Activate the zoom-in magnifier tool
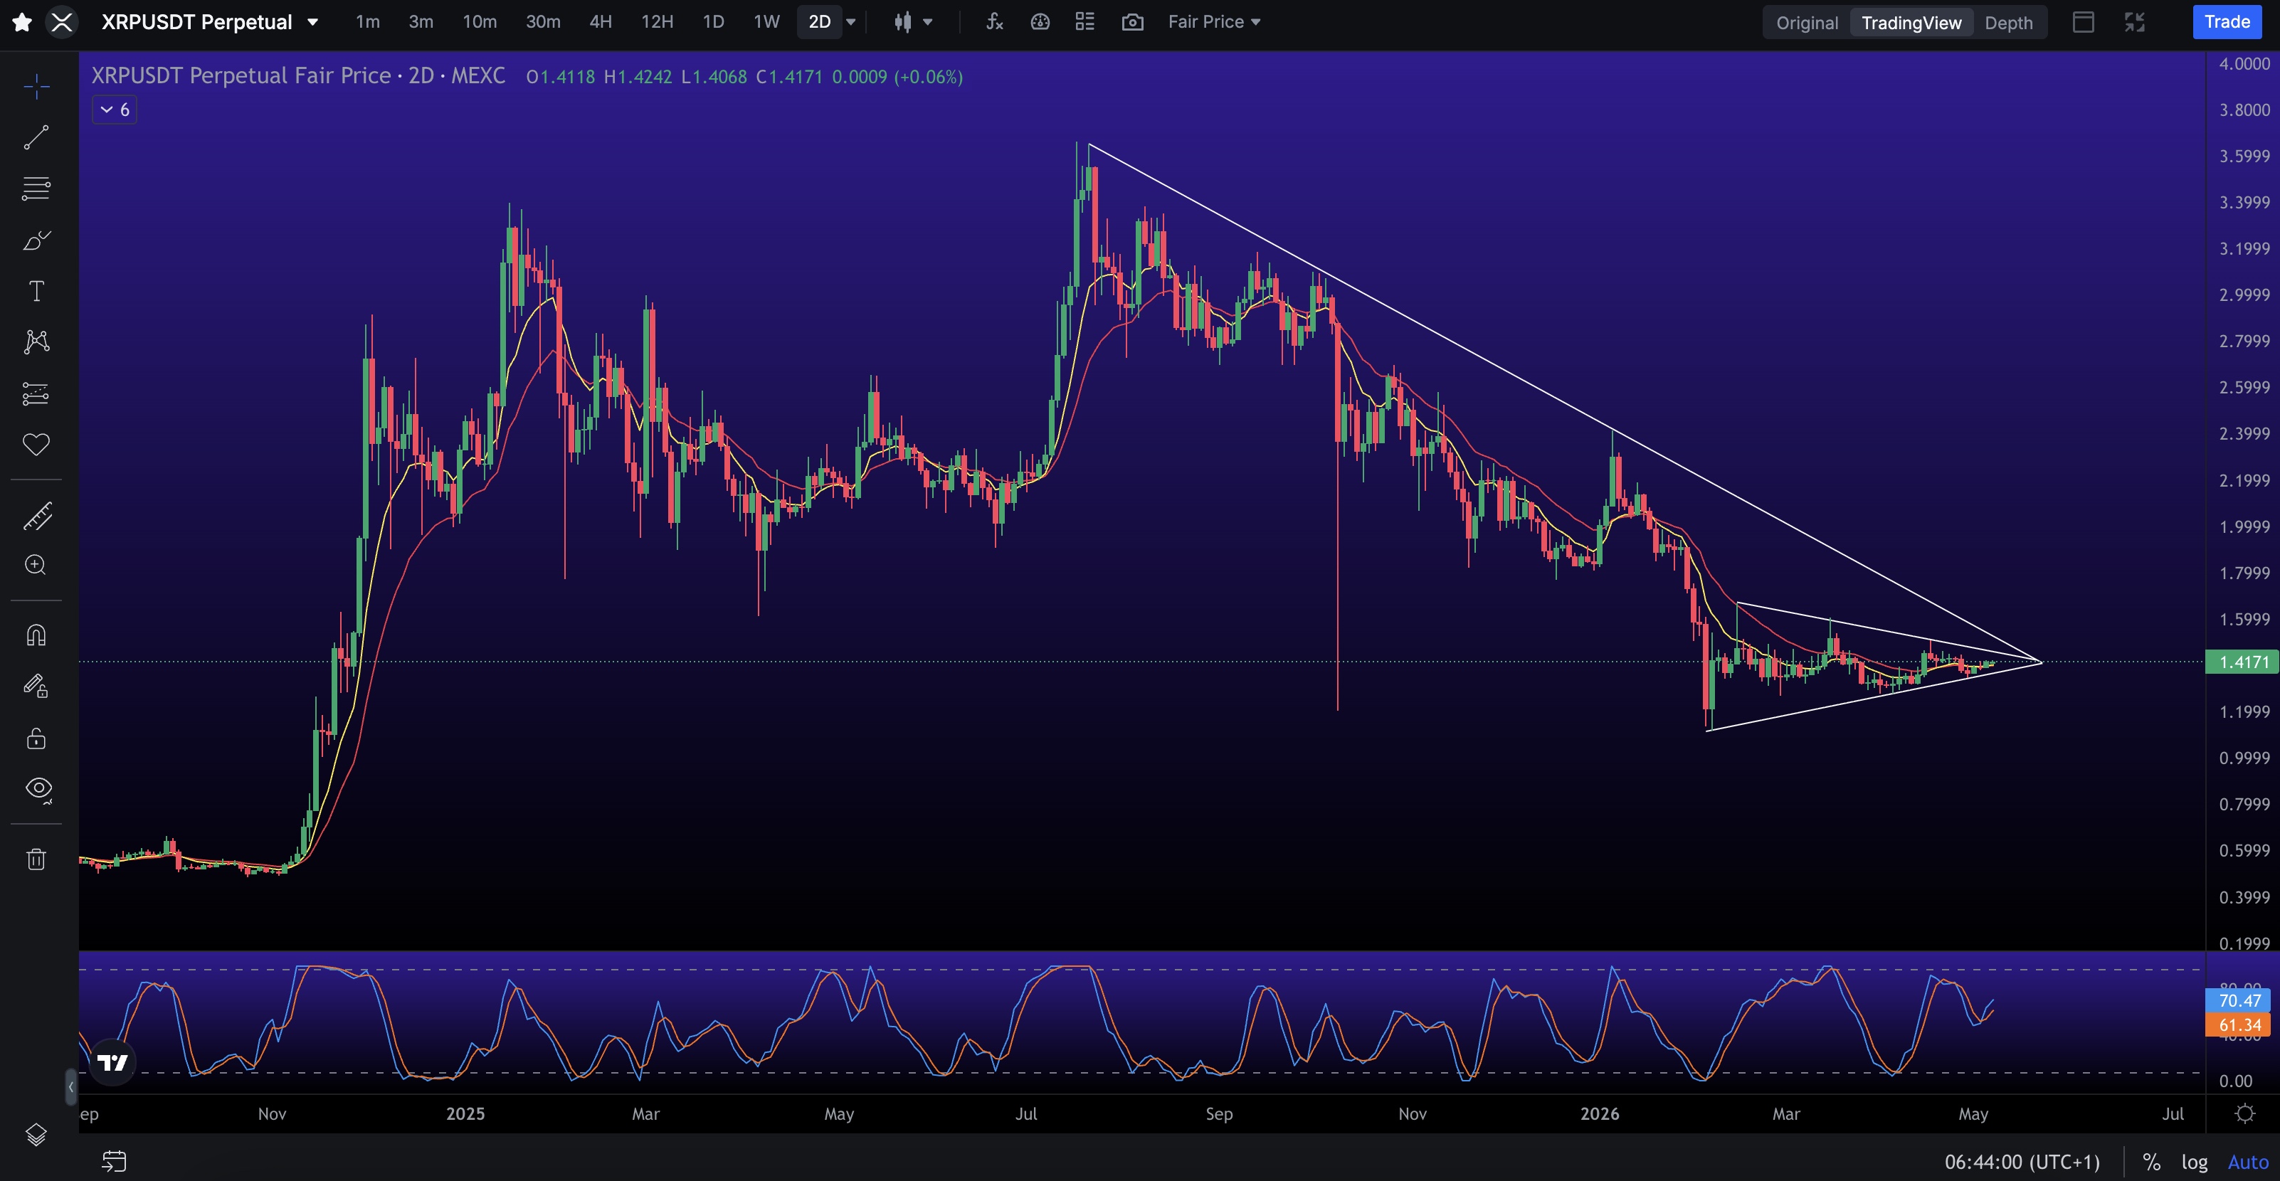The width and height of the screenshot is (2280, 1181). click(x=36, y=566)
